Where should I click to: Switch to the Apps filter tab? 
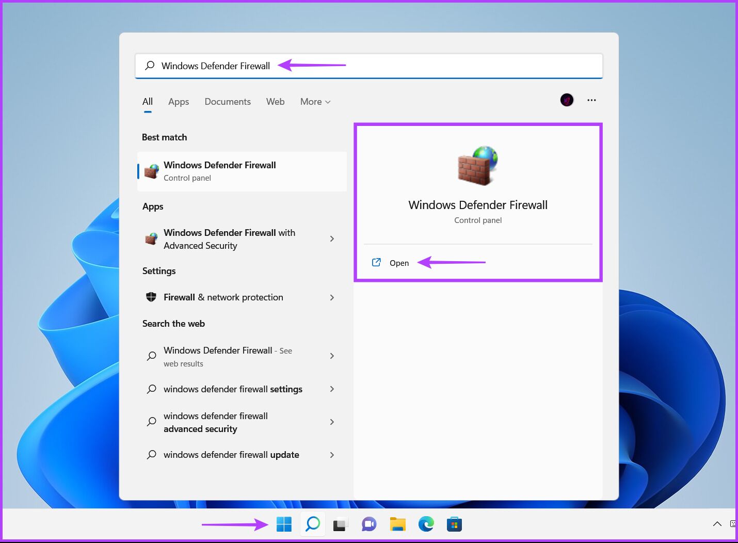pos(179,102)
